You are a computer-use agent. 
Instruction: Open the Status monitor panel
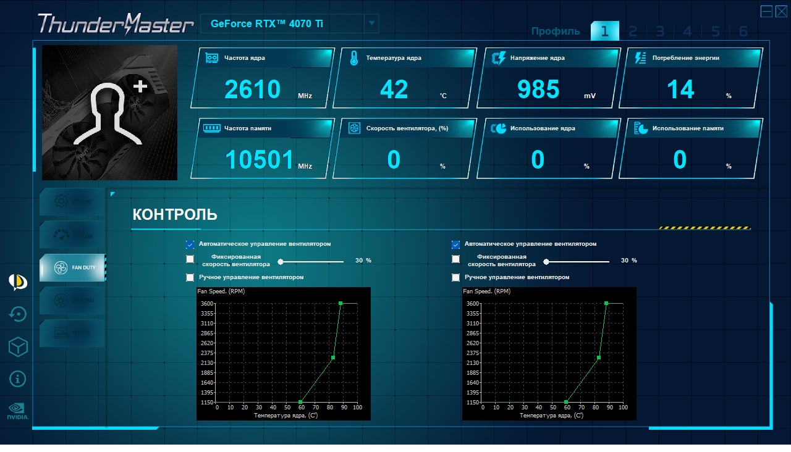(72, 333)
